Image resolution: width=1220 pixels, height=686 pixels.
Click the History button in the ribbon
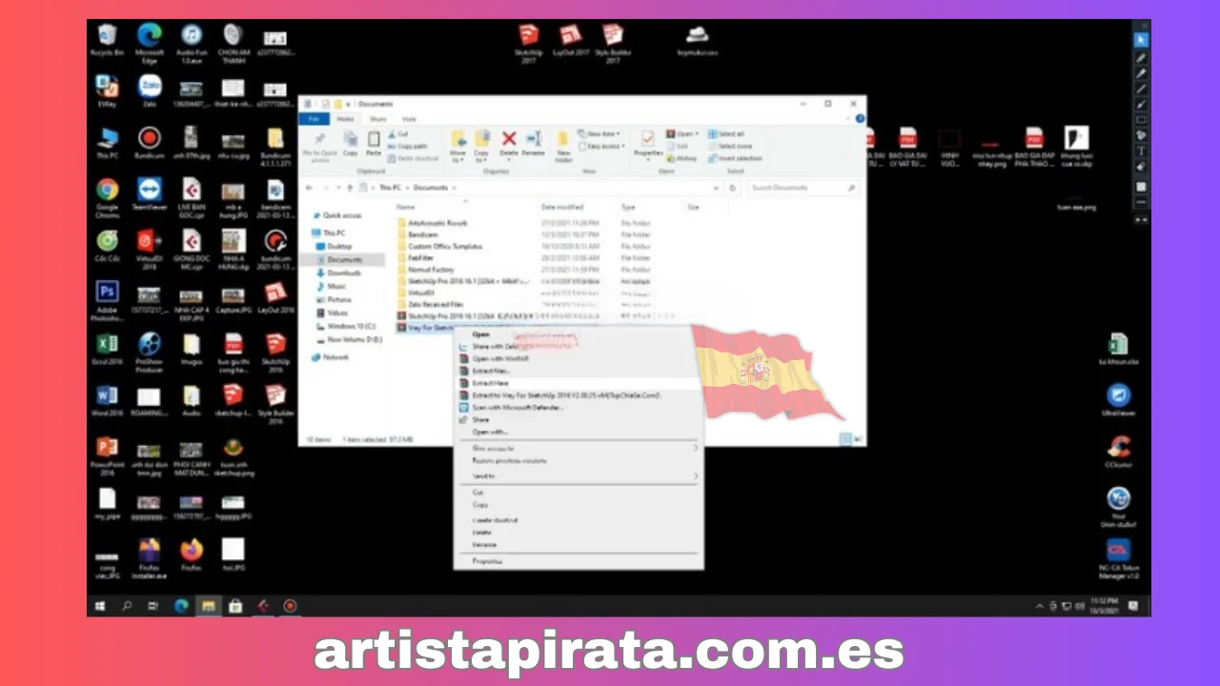tap(681, 158)
